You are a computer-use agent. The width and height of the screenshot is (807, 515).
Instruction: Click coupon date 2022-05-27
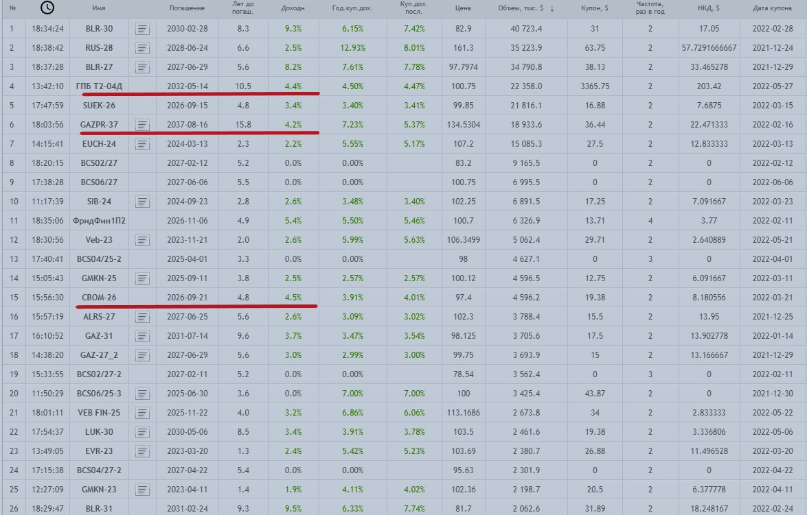tap(773, 86)
